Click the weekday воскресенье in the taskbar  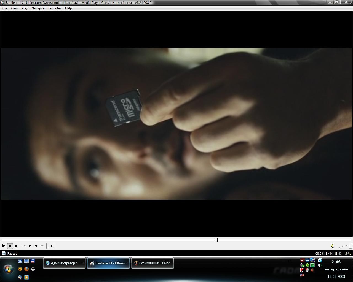pyautogui.click(x=336, y=269)
